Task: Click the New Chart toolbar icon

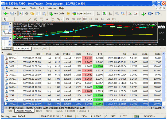Action: click(5, 14)
